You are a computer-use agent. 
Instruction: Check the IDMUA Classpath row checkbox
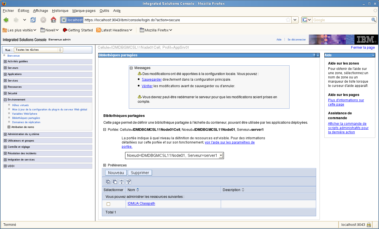(108, 204)
